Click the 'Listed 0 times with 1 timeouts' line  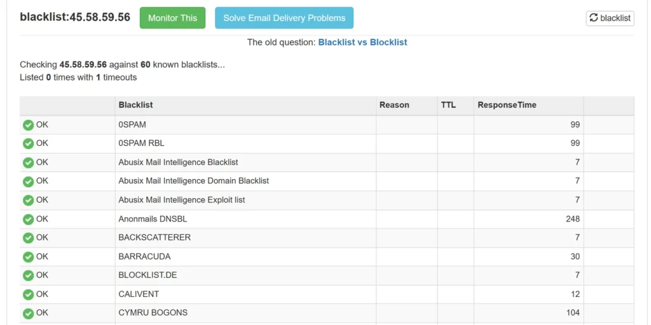(x=78, y=77)
